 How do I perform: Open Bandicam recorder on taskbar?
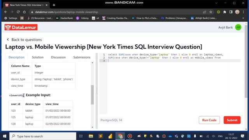pyautogui.click(x=130, y=136)
